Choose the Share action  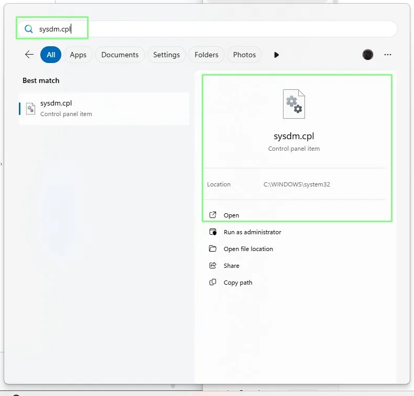(x=231, y=266)
